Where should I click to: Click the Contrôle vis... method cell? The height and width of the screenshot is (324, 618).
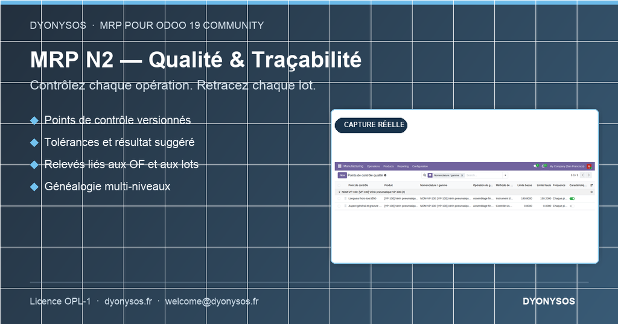point(504,206)
